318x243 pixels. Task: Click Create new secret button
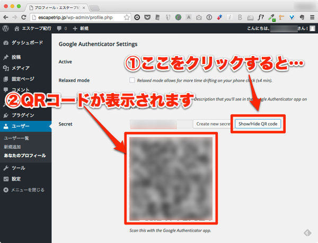[213, 124]
